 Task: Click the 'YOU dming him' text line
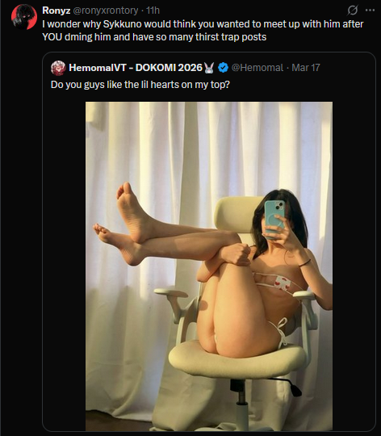tap(154, 37)
